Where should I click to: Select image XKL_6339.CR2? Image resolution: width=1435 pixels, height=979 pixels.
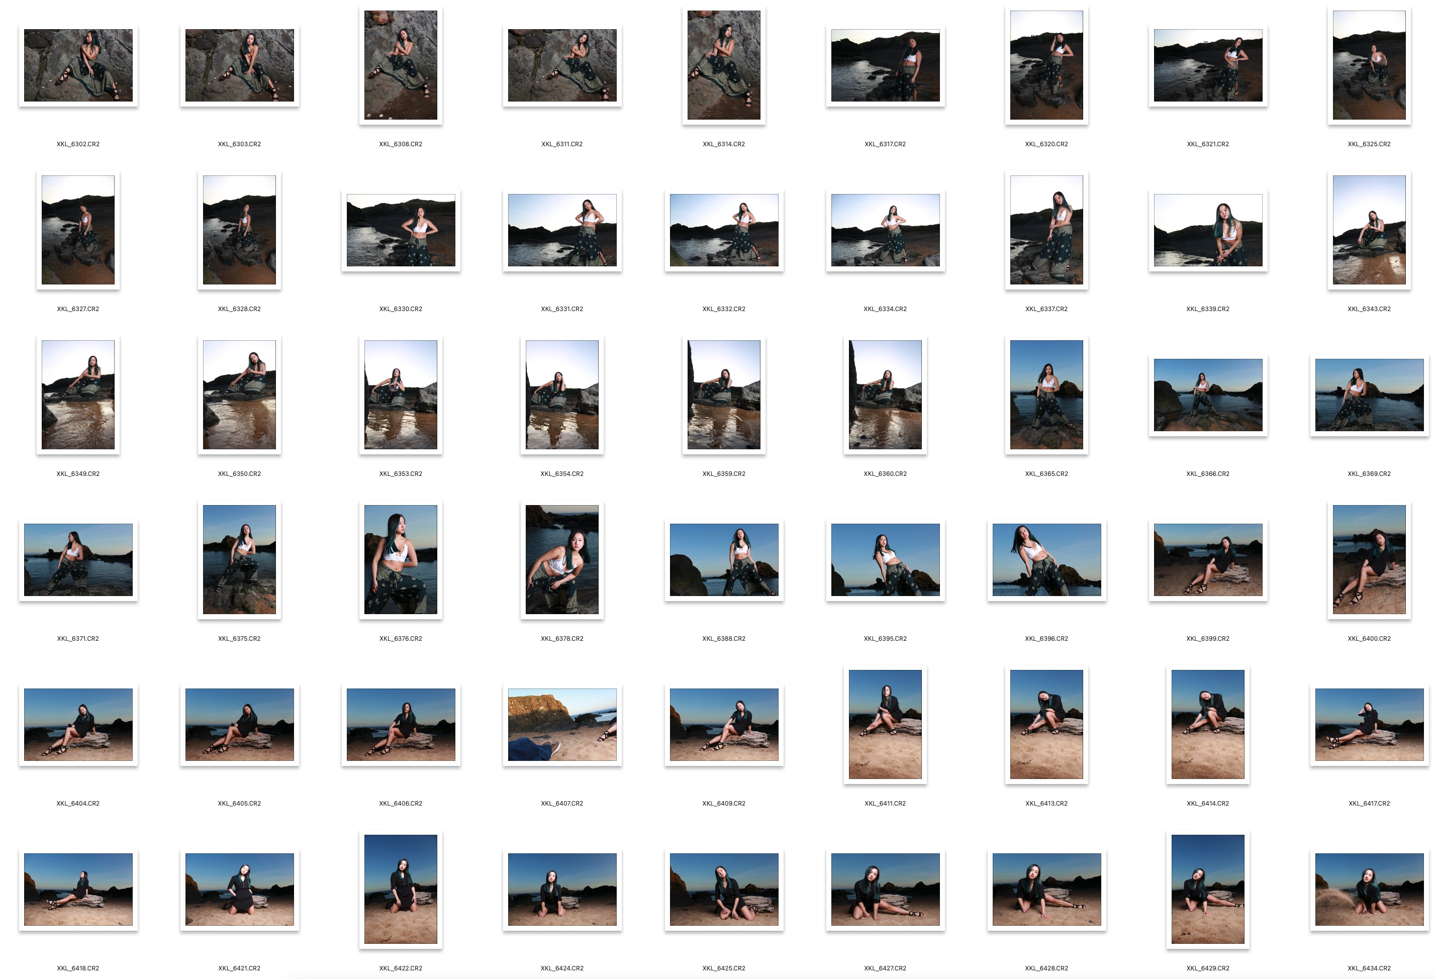(1207, 230)
